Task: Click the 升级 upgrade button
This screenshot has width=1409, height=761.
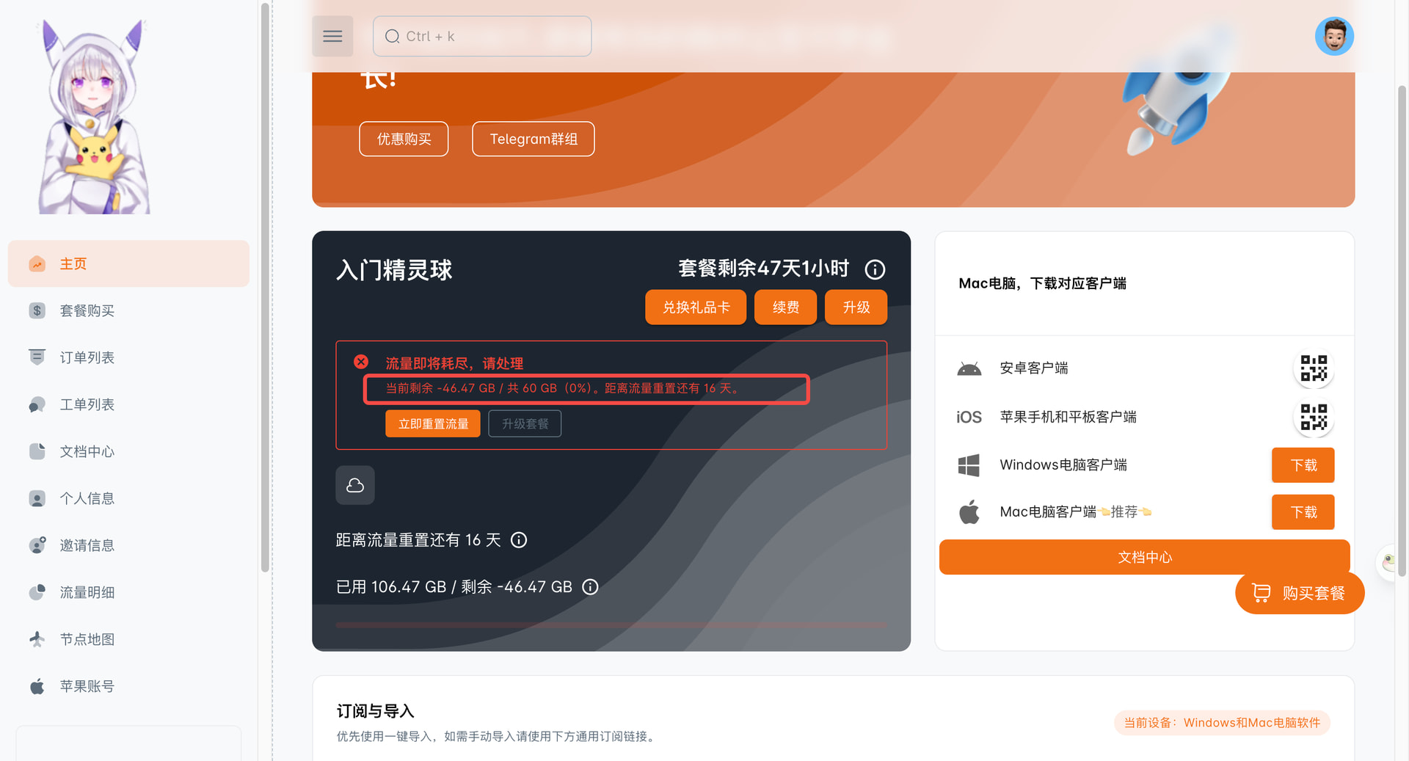Action: click(x=856, y=307)
